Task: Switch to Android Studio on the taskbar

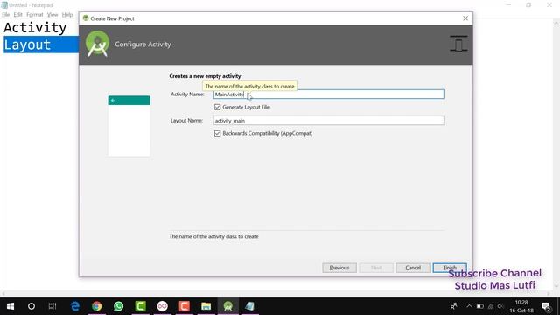Action: [x=227, y=306]
